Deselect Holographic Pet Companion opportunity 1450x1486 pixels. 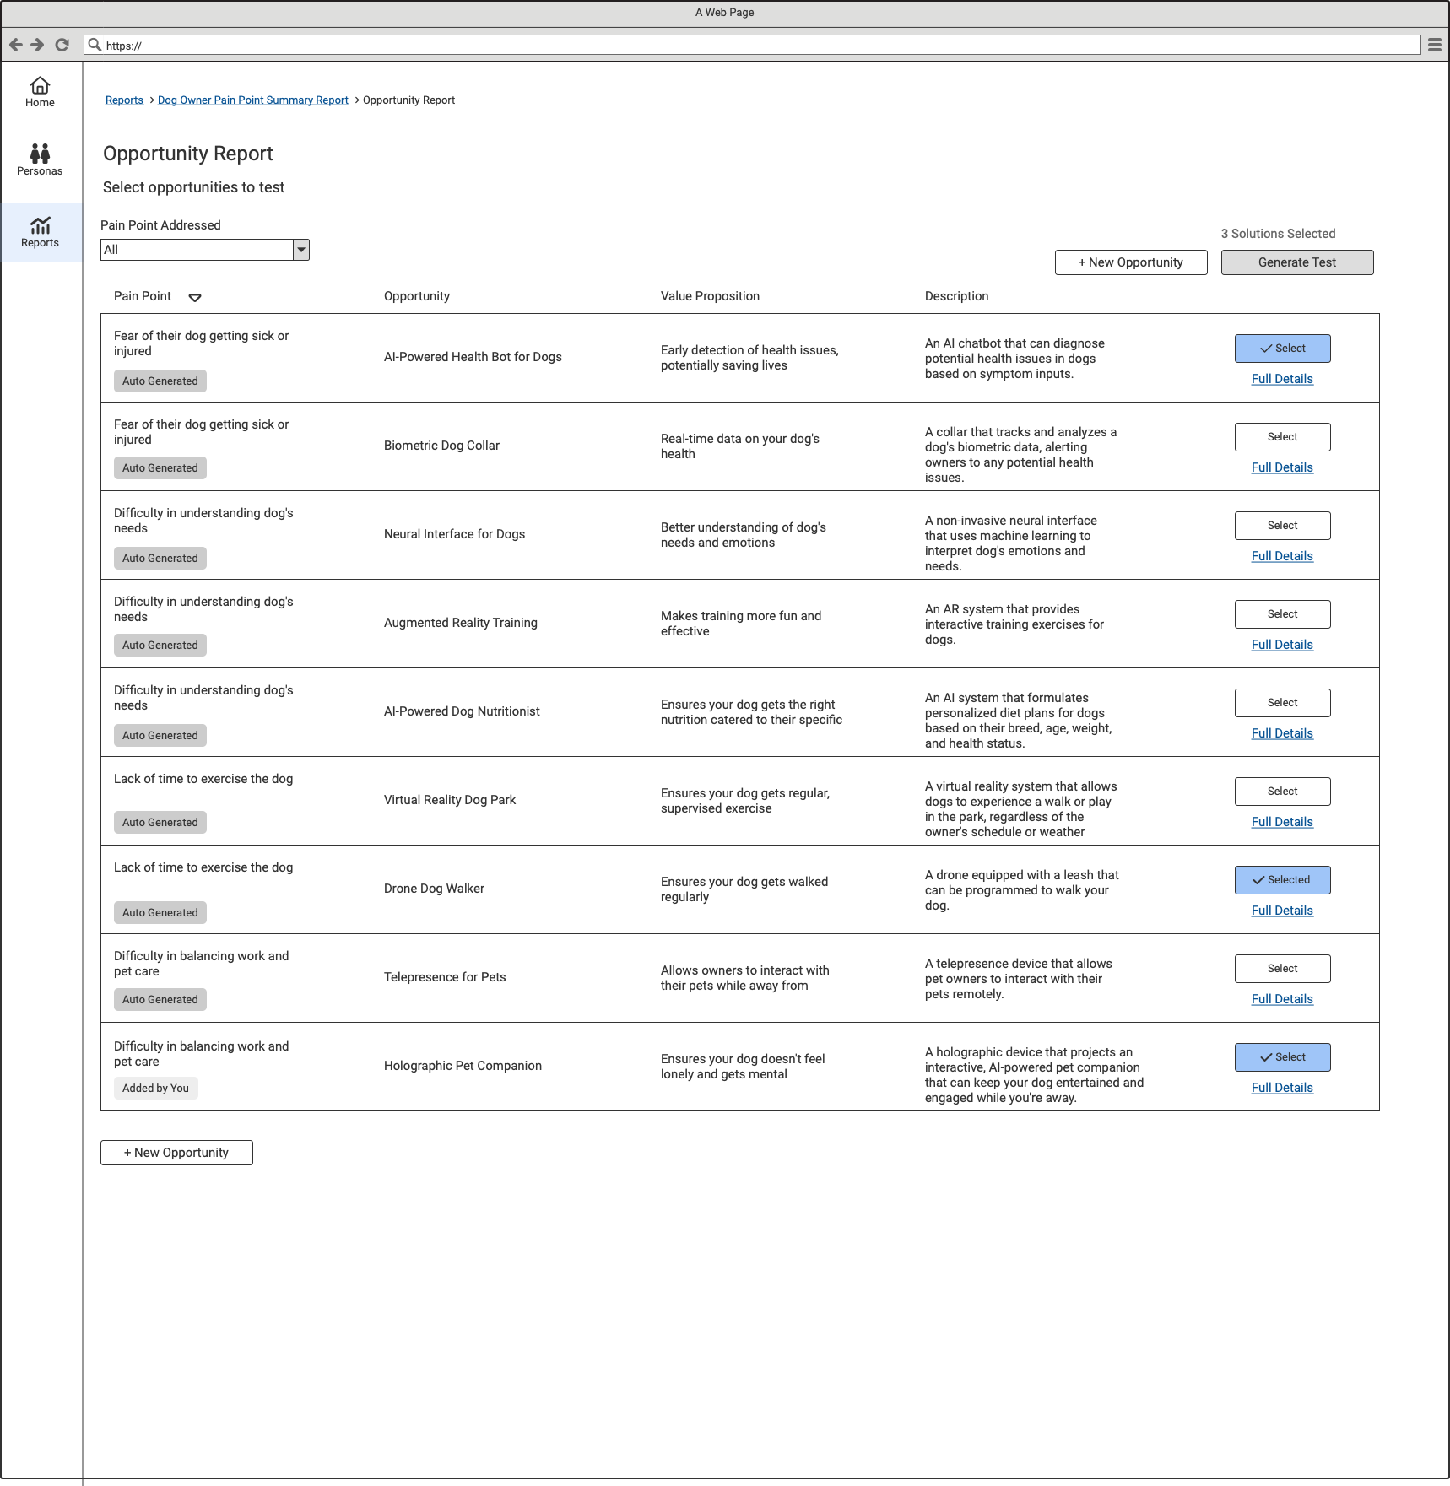point(1283,1057)
